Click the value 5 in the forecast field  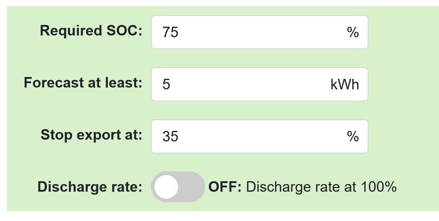point(166,84)
